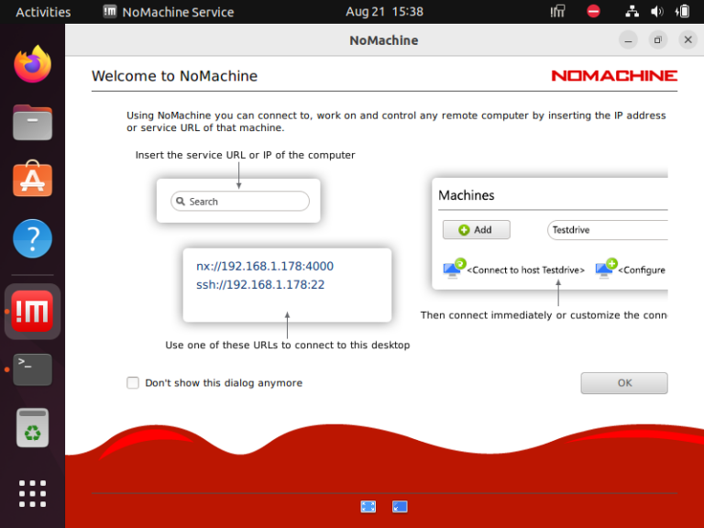Screen dimensions: 704x528
Task: Enable Don't show this dialog anymore
Action: [132, 382]
